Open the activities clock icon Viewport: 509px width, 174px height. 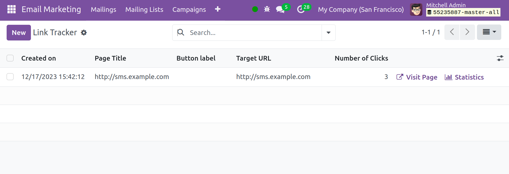point(301,9)
